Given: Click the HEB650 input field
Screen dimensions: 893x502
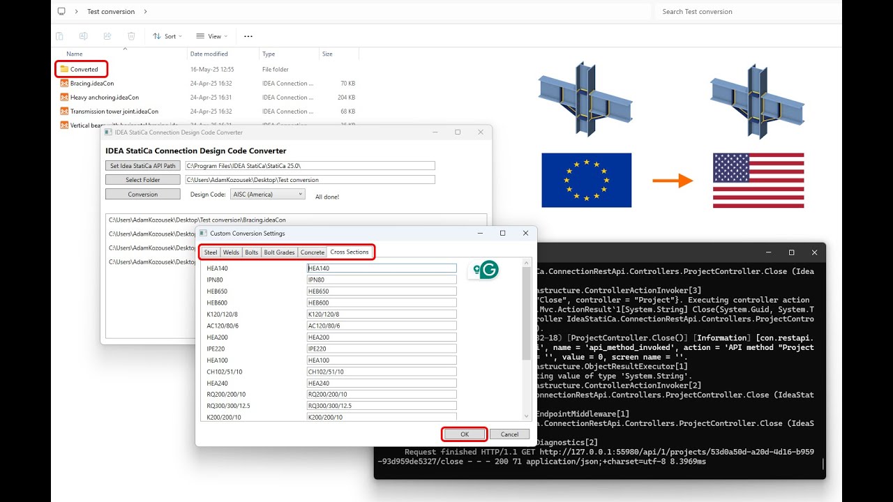Looking at the screenshot, I should point(382,291).
